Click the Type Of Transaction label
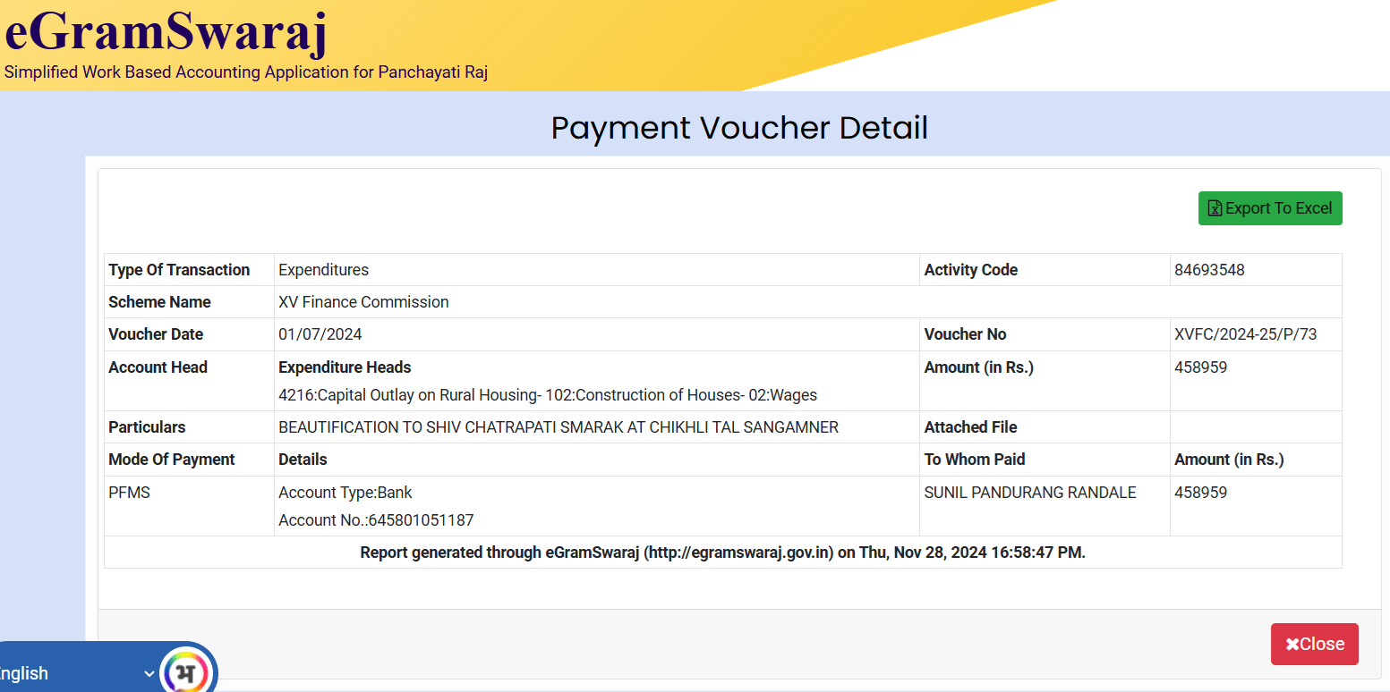 pyautogui.click(x=179, y=270)
